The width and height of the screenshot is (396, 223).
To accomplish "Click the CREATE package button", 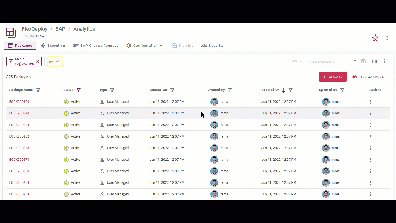I will click(333, 77).
